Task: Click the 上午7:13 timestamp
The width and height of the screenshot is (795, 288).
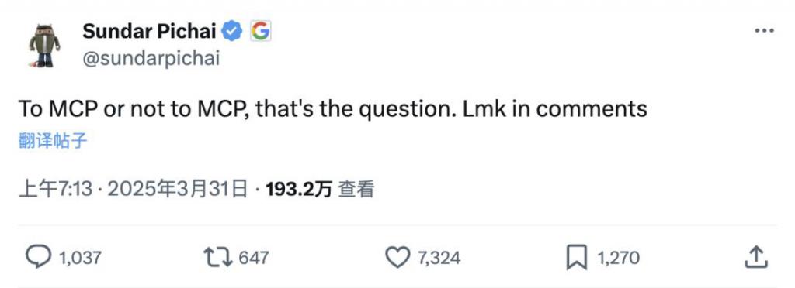Action: 56,190
